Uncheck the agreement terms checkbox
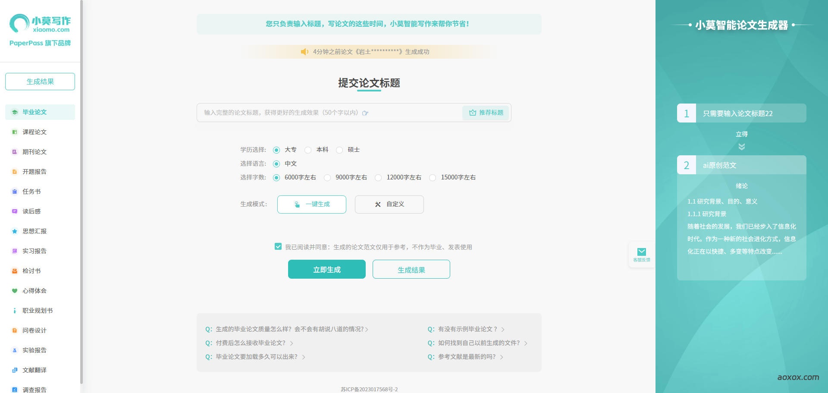Image resolution: width=828 pixels, height=393 pixels. [278, 247]
